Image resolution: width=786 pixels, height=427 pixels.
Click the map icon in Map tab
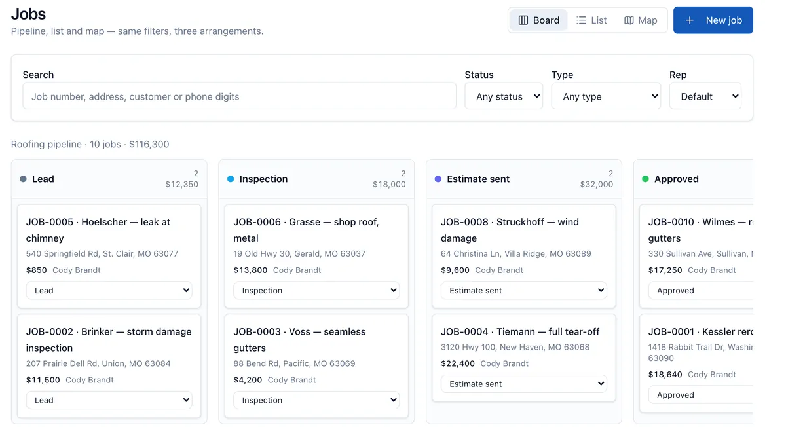point(629,20)
